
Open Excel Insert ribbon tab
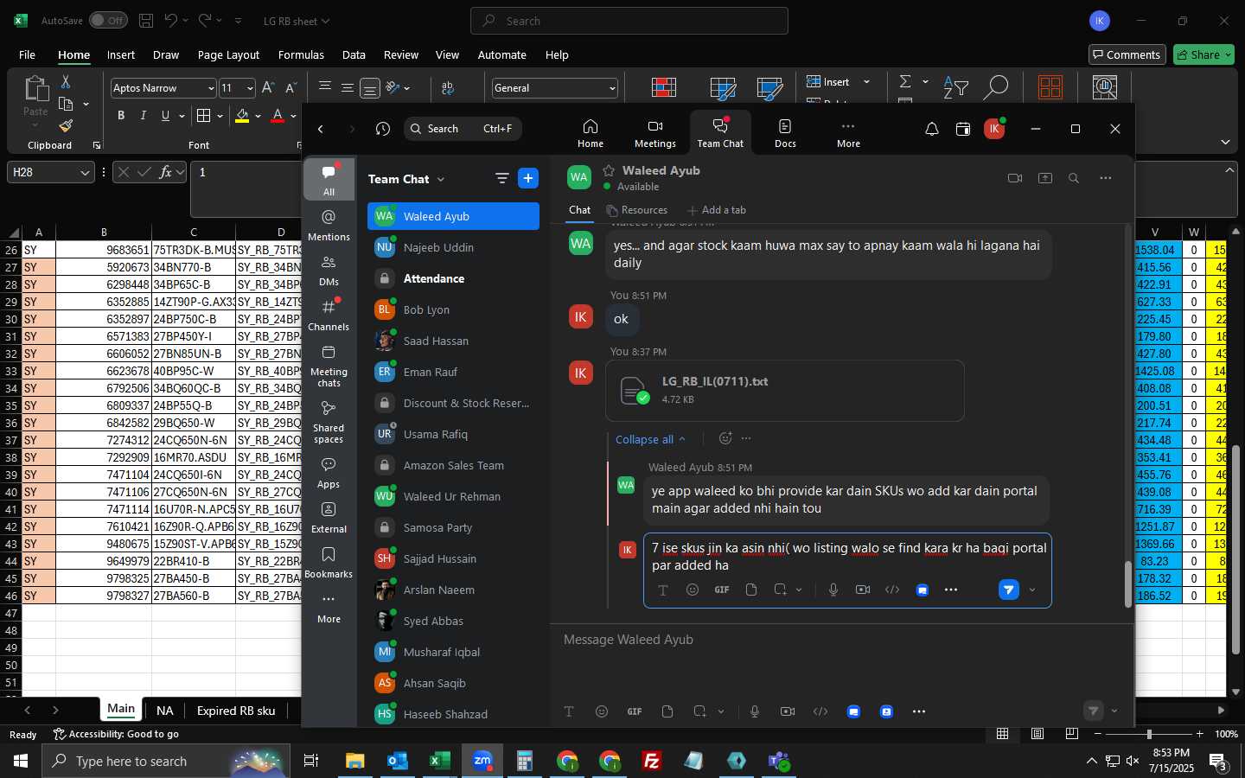(x=121, y=54)
